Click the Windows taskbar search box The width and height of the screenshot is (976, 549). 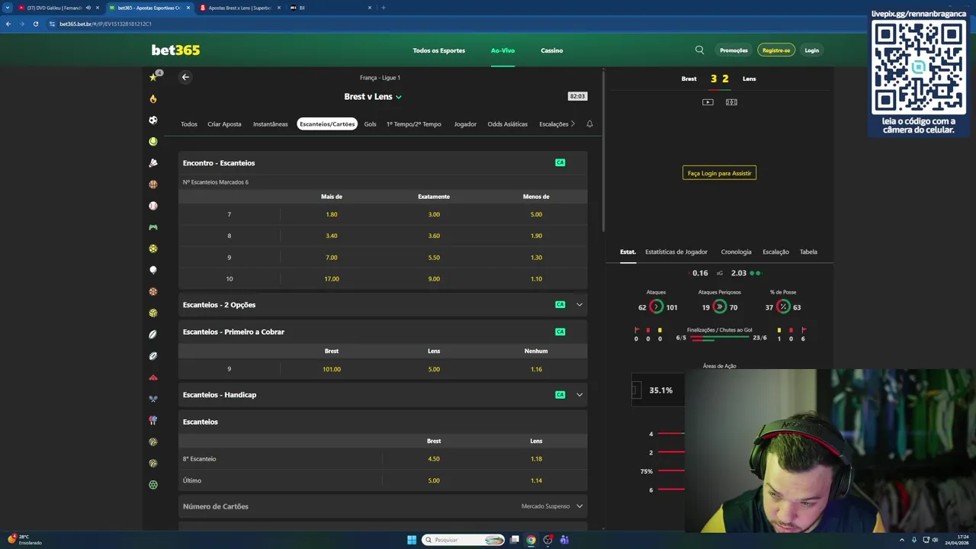(465, 540)
